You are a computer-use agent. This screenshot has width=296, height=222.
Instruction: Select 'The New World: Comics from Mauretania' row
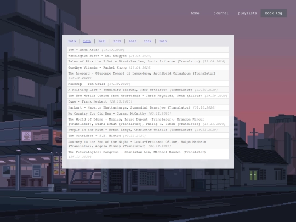coord(148,96)
